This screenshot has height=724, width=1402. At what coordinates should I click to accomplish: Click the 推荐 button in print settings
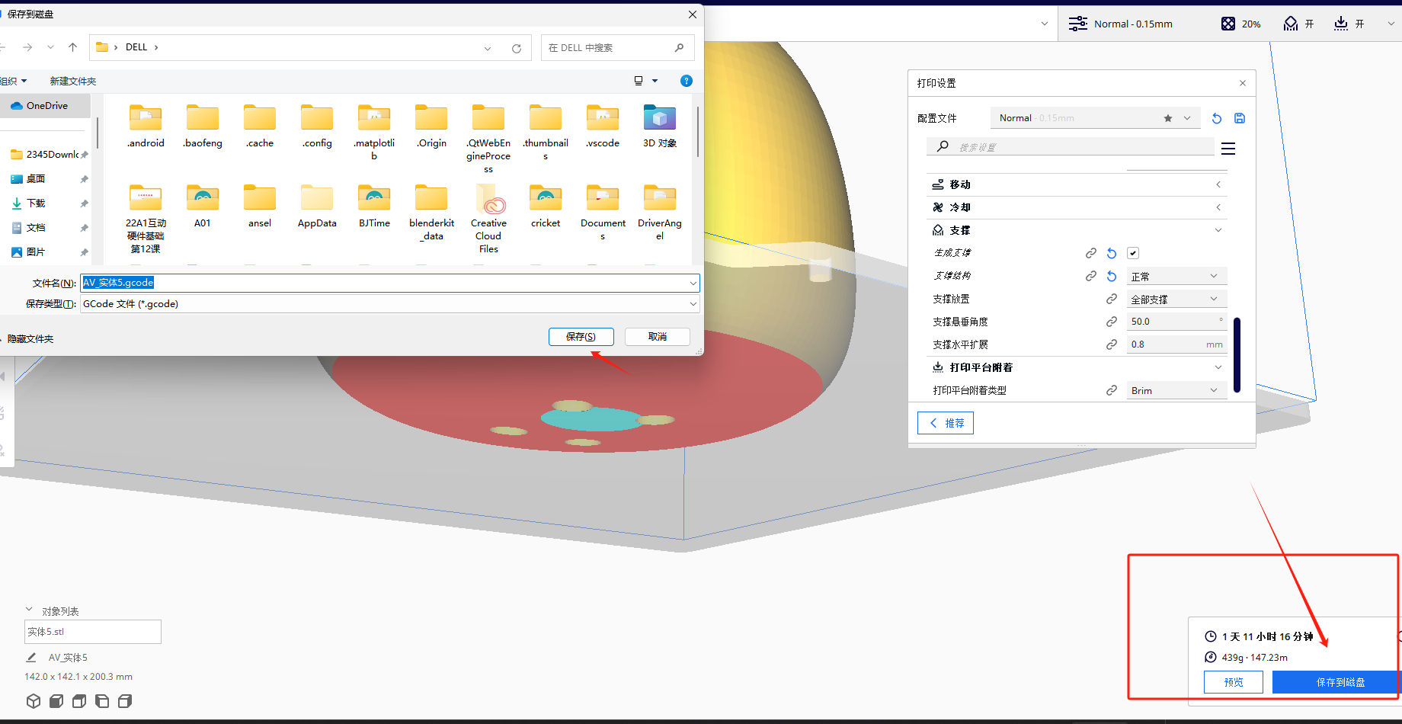click(946, 423)
